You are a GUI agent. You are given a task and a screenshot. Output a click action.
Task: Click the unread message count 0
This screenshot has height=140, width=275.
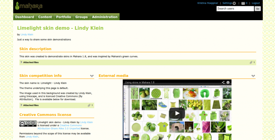point(247,3)
